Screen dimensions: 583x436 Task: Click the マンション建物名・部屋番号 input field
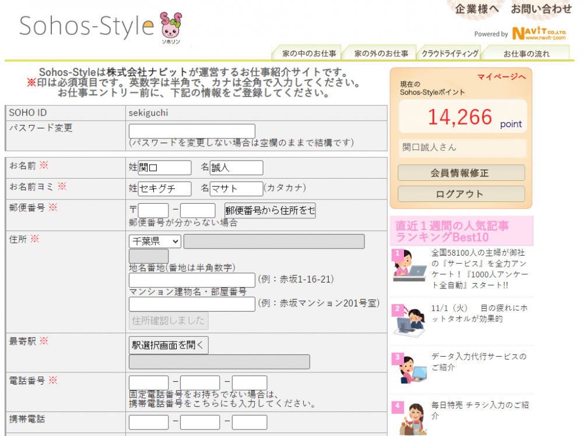click(x=192, y=304)
